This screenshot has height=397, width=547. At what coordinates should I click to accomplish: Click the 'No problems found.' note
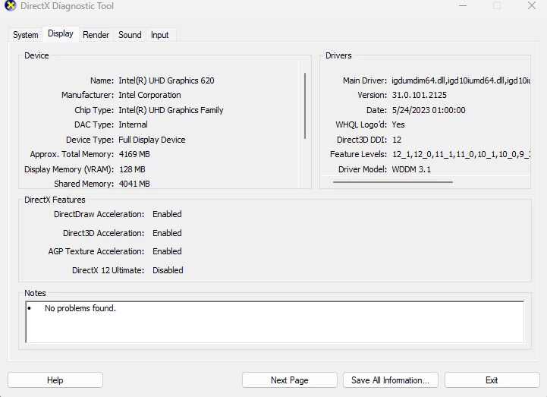coord(80,308)
